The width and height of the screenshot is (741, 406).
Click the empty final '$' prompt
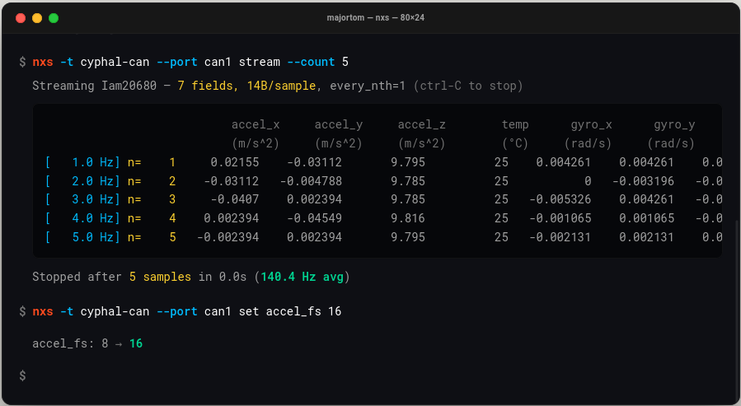[22, 376]
